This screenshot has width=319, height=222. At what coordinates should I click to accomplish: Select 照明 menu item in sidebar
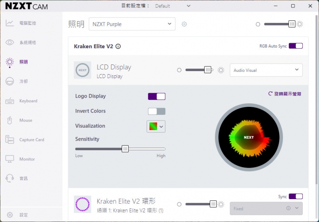pos(23,62)
